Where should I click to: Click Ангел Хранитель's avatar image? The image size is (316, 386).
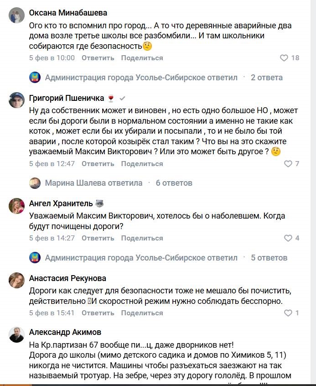[x=16, y=206]
